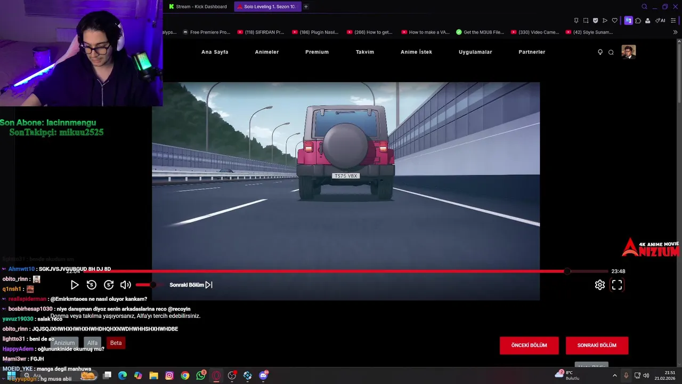Screen dimensions: 682x384
Task: Click the pin icon in browser toolbar
Action: tap(576, 20)
